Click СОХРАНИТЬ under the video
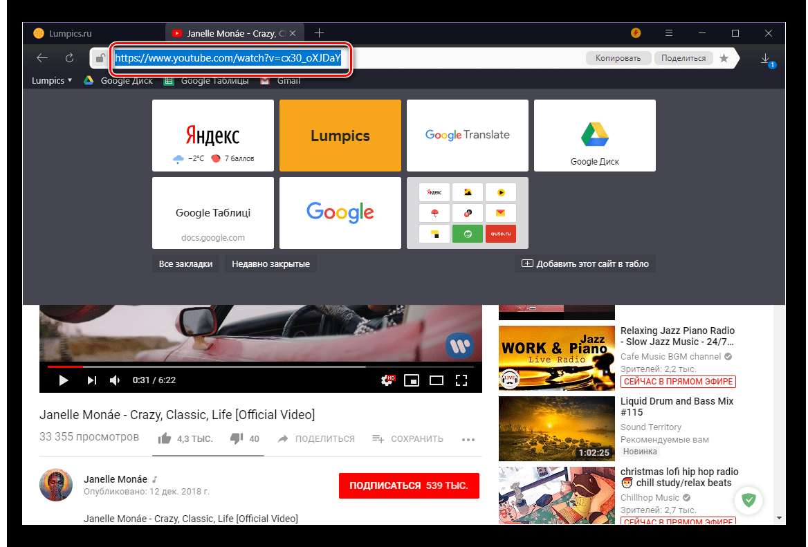The image size is (808, 547). coord(407,439)
